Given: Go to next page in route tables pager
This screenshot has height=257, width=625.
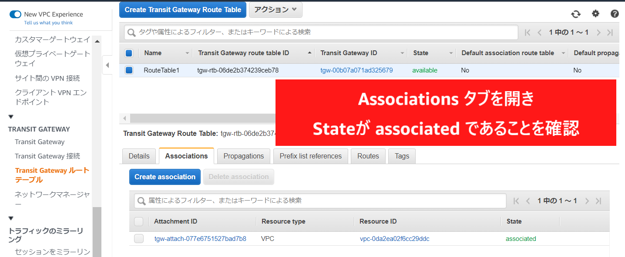Looking at the screenshot, I should [598, 33].
